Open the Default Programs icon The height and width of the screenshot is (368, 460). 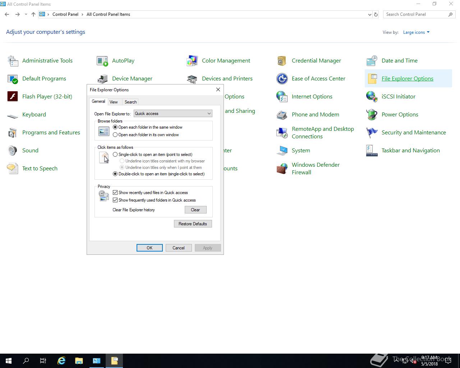click(x=13, y=79)
